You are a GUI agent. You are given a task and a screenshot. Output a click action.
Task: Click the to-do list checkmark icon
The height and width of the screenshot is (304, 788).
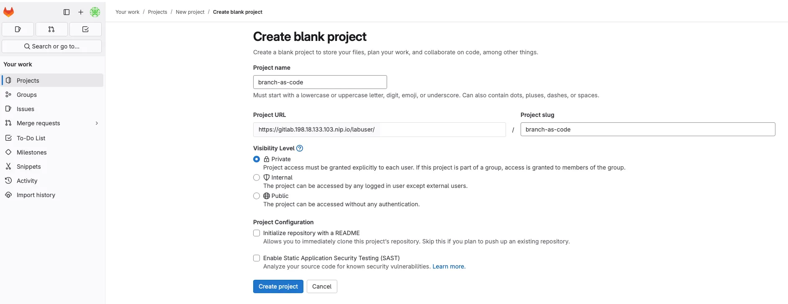[85, 29]
